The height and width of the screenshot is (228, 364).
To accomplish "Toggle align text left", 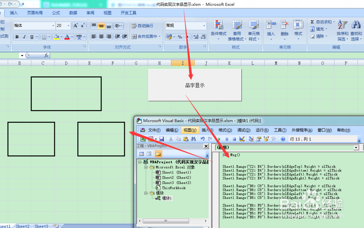I will point(94,36).
